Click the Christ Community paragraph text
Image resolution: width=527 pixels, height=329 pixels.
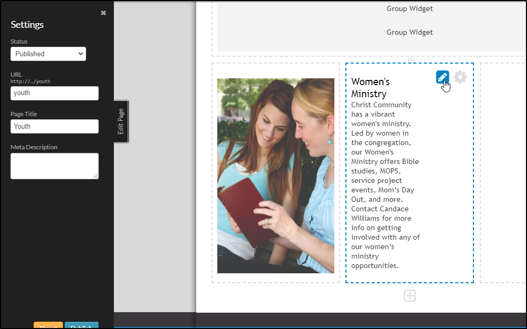pos(385,185)
